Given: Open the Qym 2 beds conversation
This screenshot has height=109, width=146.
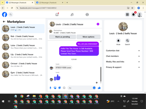Looking at the screenshot, I should (x=23, y=74).
